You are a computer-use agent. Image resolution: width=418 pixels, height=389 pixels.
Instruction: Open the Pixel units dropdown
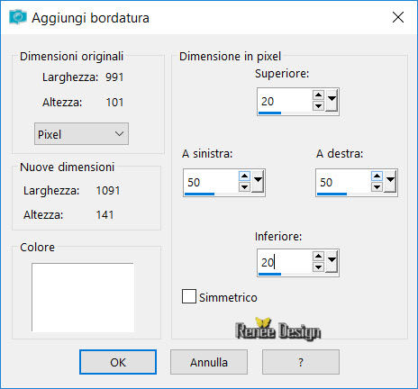pyautogui.click(x=81, y=134)
